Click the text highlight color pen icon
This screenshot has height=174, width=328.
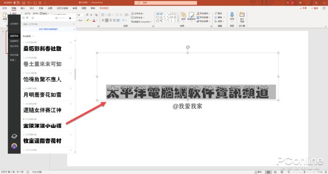pyautogui.click(x=88, y=21)
